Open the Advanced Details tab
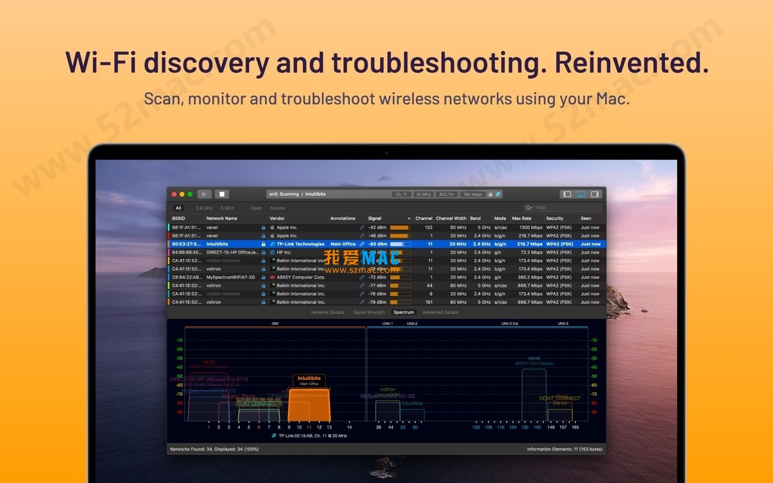 tap(440, 312)
